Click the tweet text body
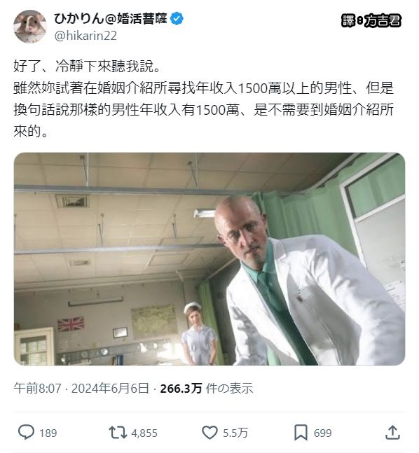 click(204, 99)
